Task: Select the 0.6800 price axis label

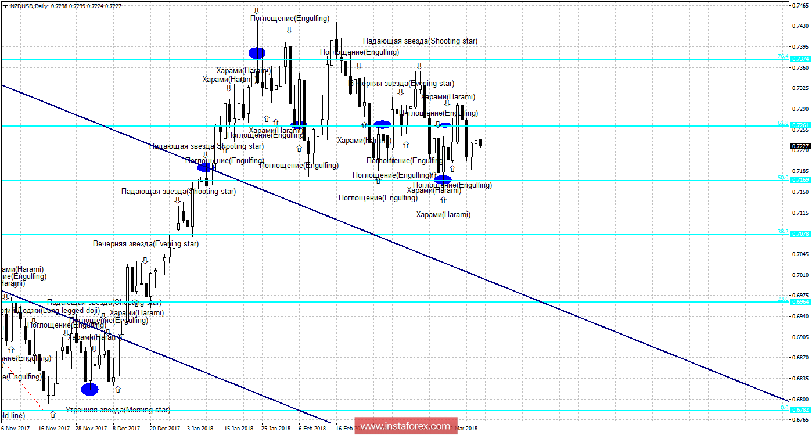Action: coord(802,399)
